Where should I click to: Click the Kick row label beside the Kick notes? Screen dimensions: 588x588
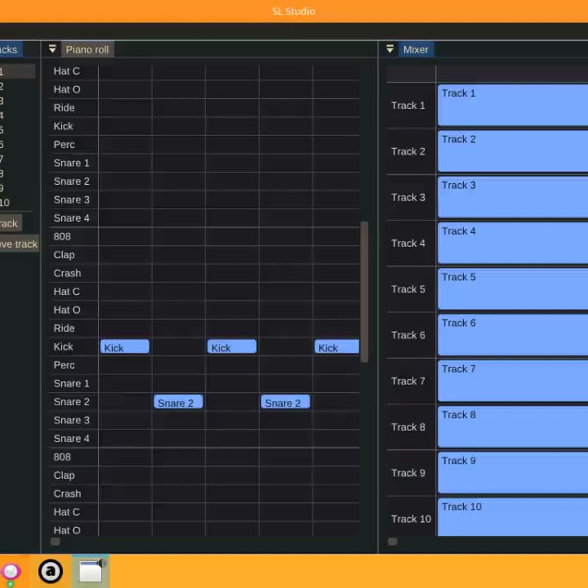[63, 346]
